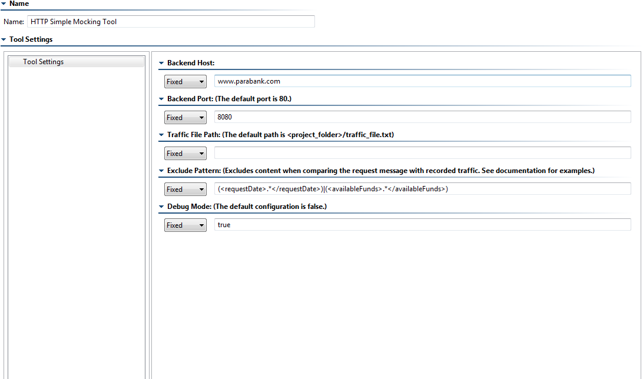
Task: Collapse the Debug Mode section
Action: 161,207
